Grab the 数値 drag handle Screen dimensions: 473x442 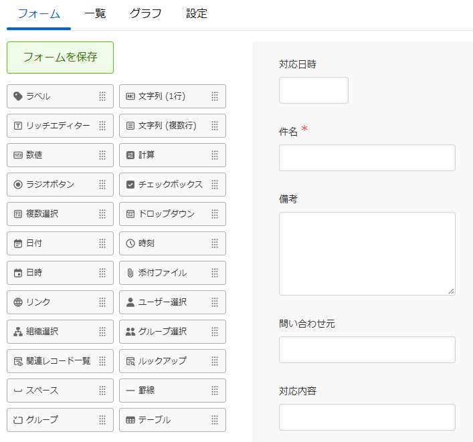(102, 155)
